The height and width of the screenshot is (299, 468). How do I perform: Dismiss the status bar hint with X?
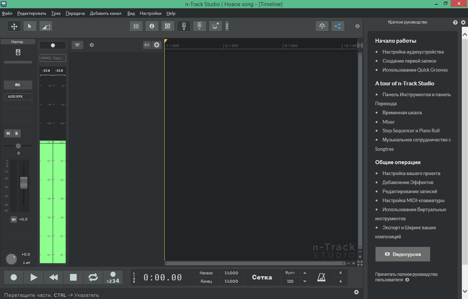[x=356, y=292]
